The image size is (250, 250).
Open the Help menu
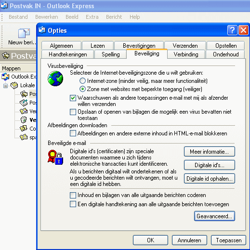pyautogui.click(x=134, y=17)
